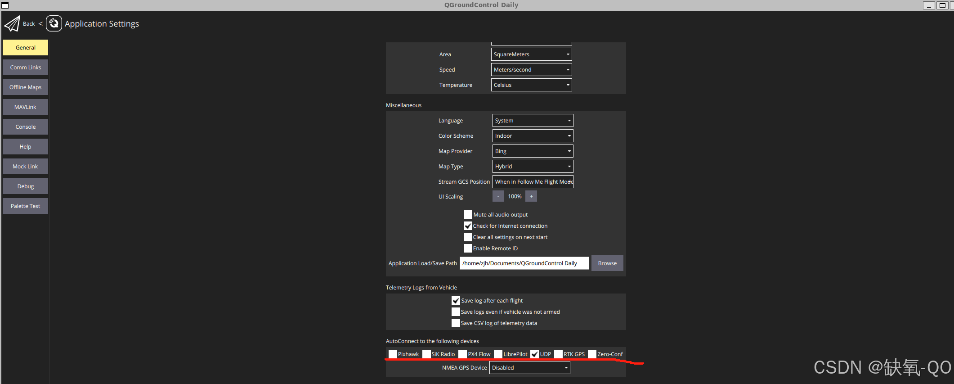Viewport: 954px width, 384px height.
Task: Click the 100% UI Scaling value
Action: pos(515,196)
